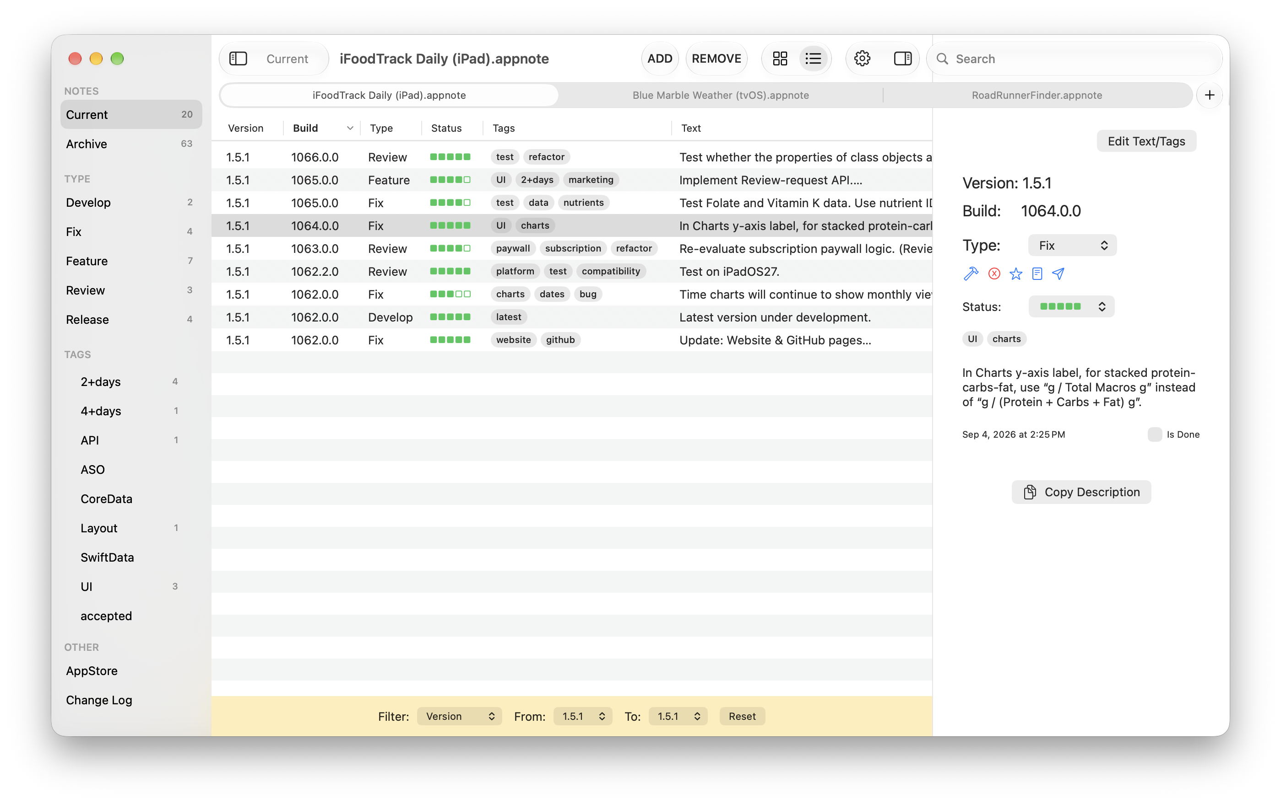Open the To 1.5.1 version dropdown

[x=678, y=716]
